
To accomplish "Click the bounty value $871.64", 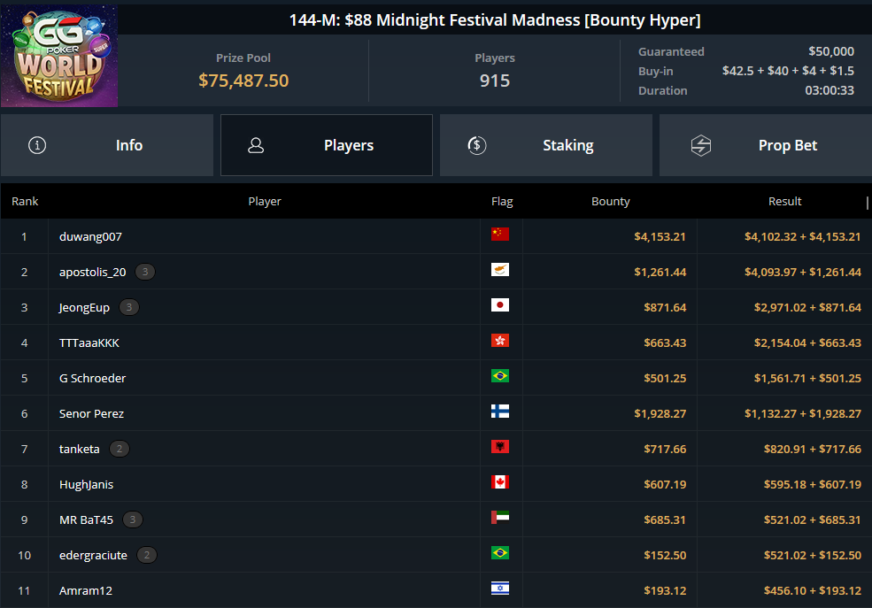I will click(665, 308).
